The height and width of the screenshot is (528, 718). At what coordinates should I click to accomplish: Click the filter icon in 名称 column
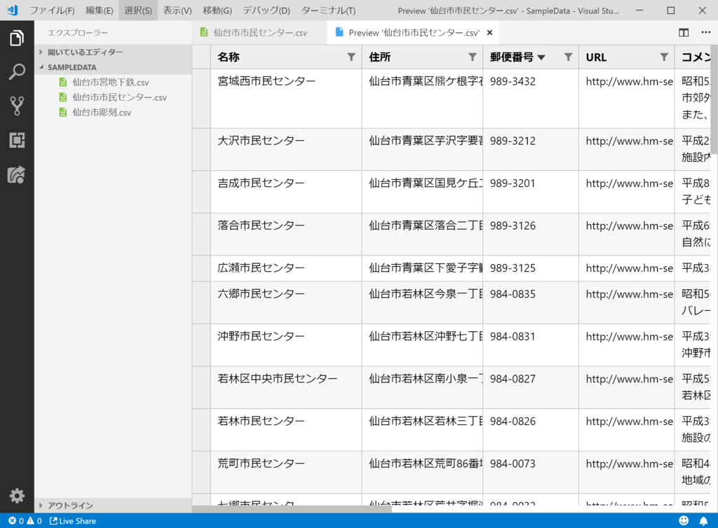point(351,57)
